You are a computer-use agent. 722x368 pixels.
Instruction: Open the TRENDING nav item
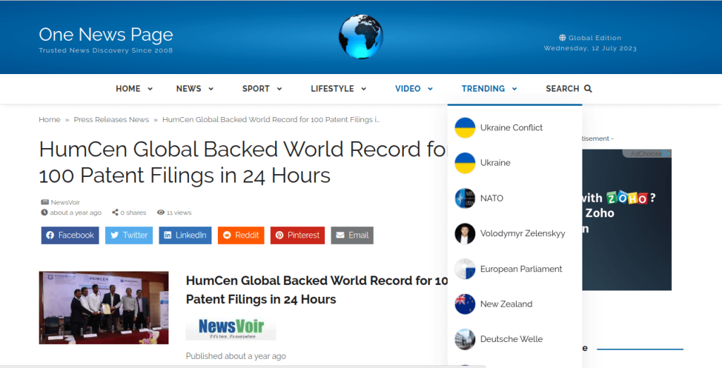[x=483, y=88]
